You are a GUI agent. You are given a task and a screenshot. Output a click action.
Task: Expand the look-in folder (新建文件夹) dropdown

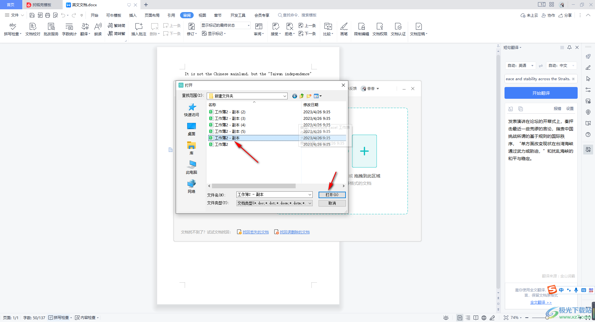pos(285,96)
